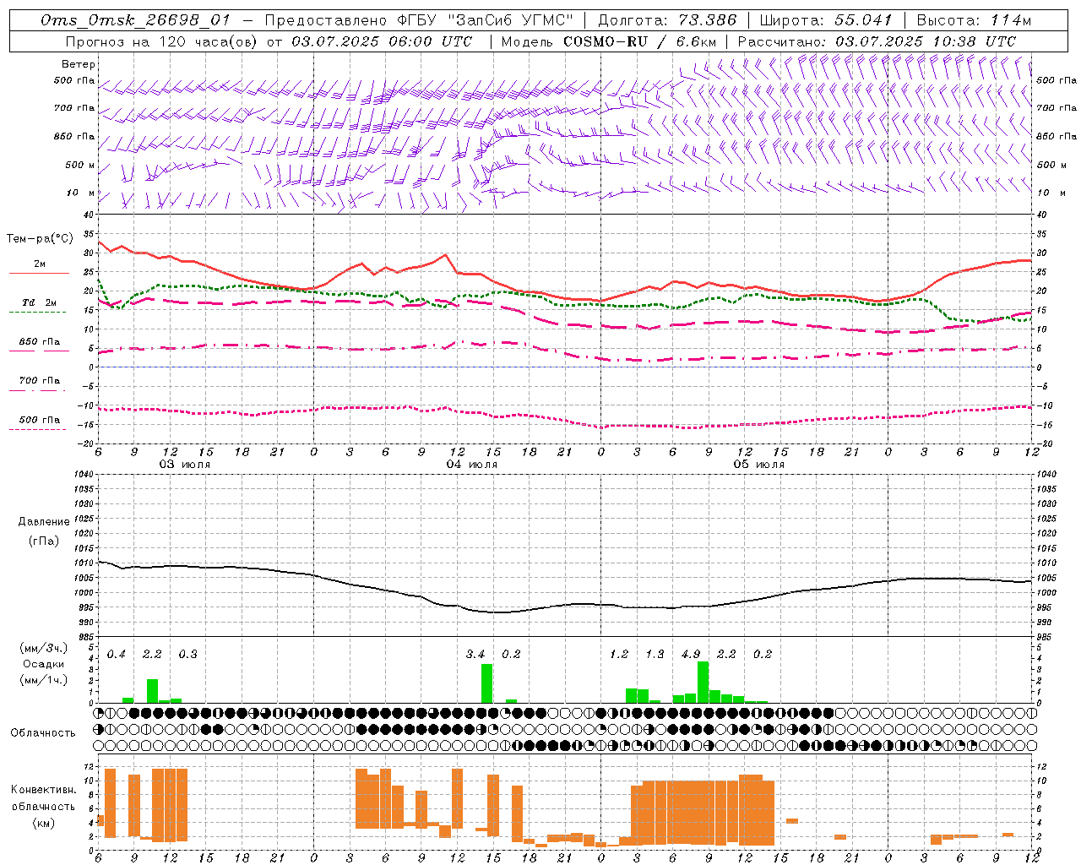Select the 'Долгота: 73.386' longitude value
Image resolution: width=1081 pixels, height=865 pixels.
pyautogui.click(x=667, y=20)
